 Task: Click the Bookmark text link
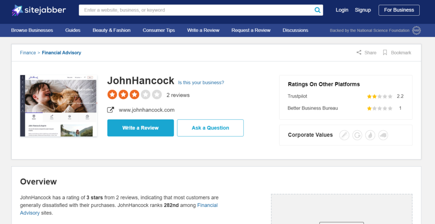(x=401, y=53)
